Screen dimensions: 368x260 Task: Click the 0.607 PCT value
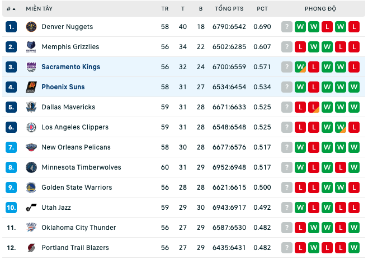pos(262,47)
